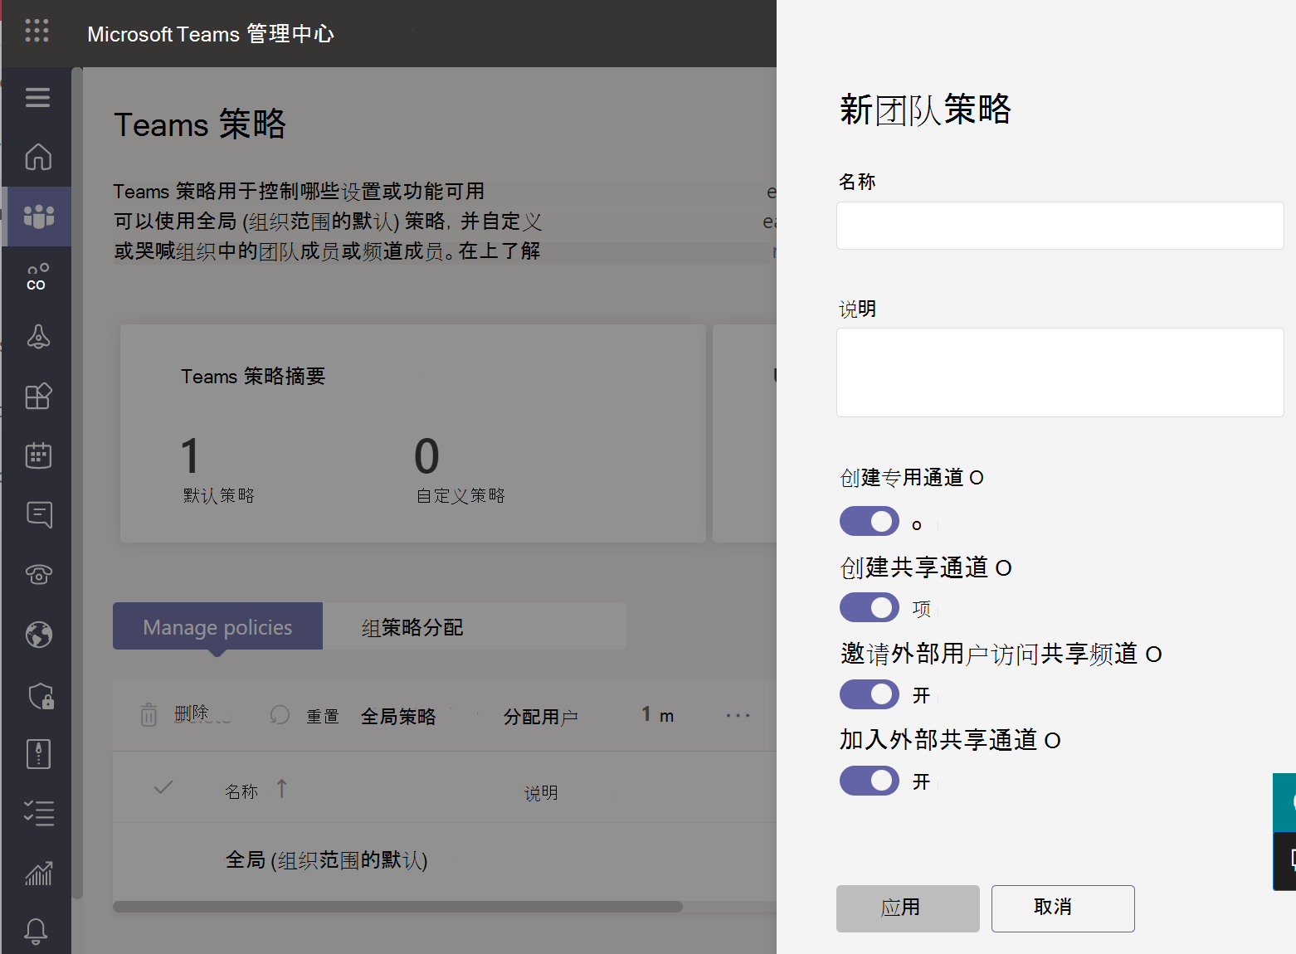The image size is (1296, 954).
Task: Open the Notifications bell icon
Action: (36, 932)
